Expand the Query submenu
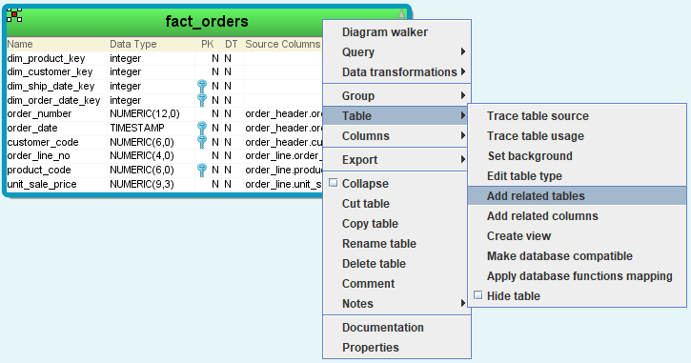This screenshot has width=691, height=363. (x=462, y=52)
